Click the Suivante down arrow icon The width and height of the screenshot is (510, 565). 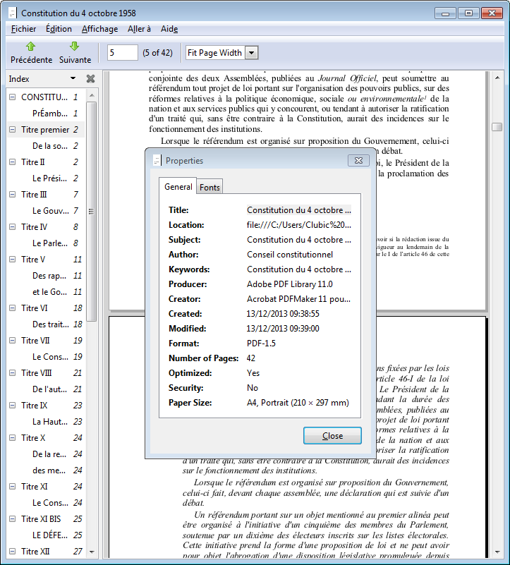75,47
